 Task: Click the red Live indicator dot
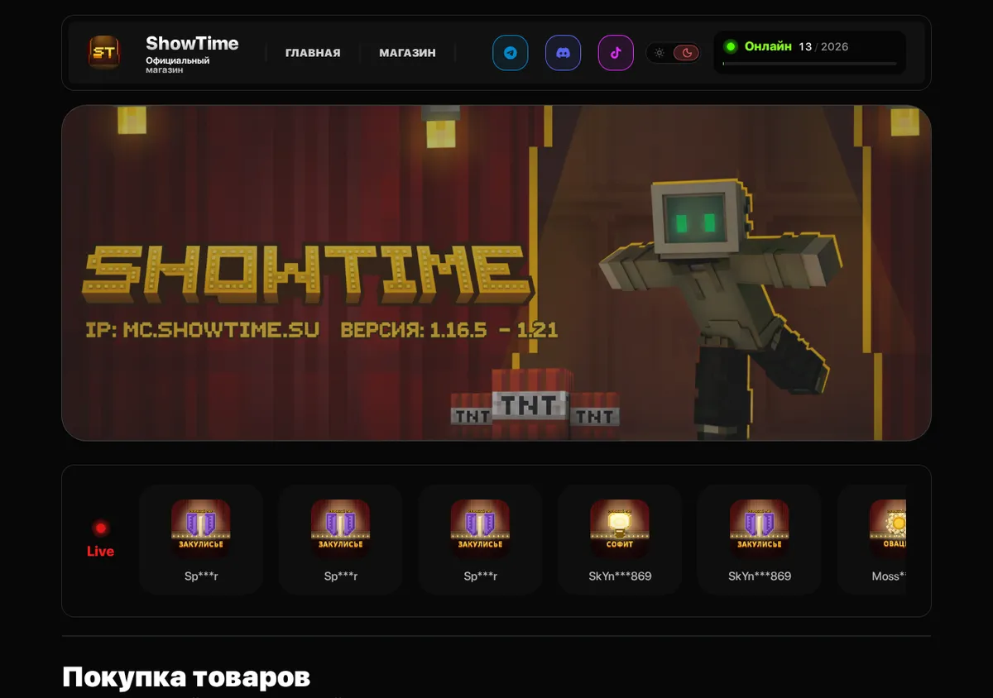click(x=101, y=528)
